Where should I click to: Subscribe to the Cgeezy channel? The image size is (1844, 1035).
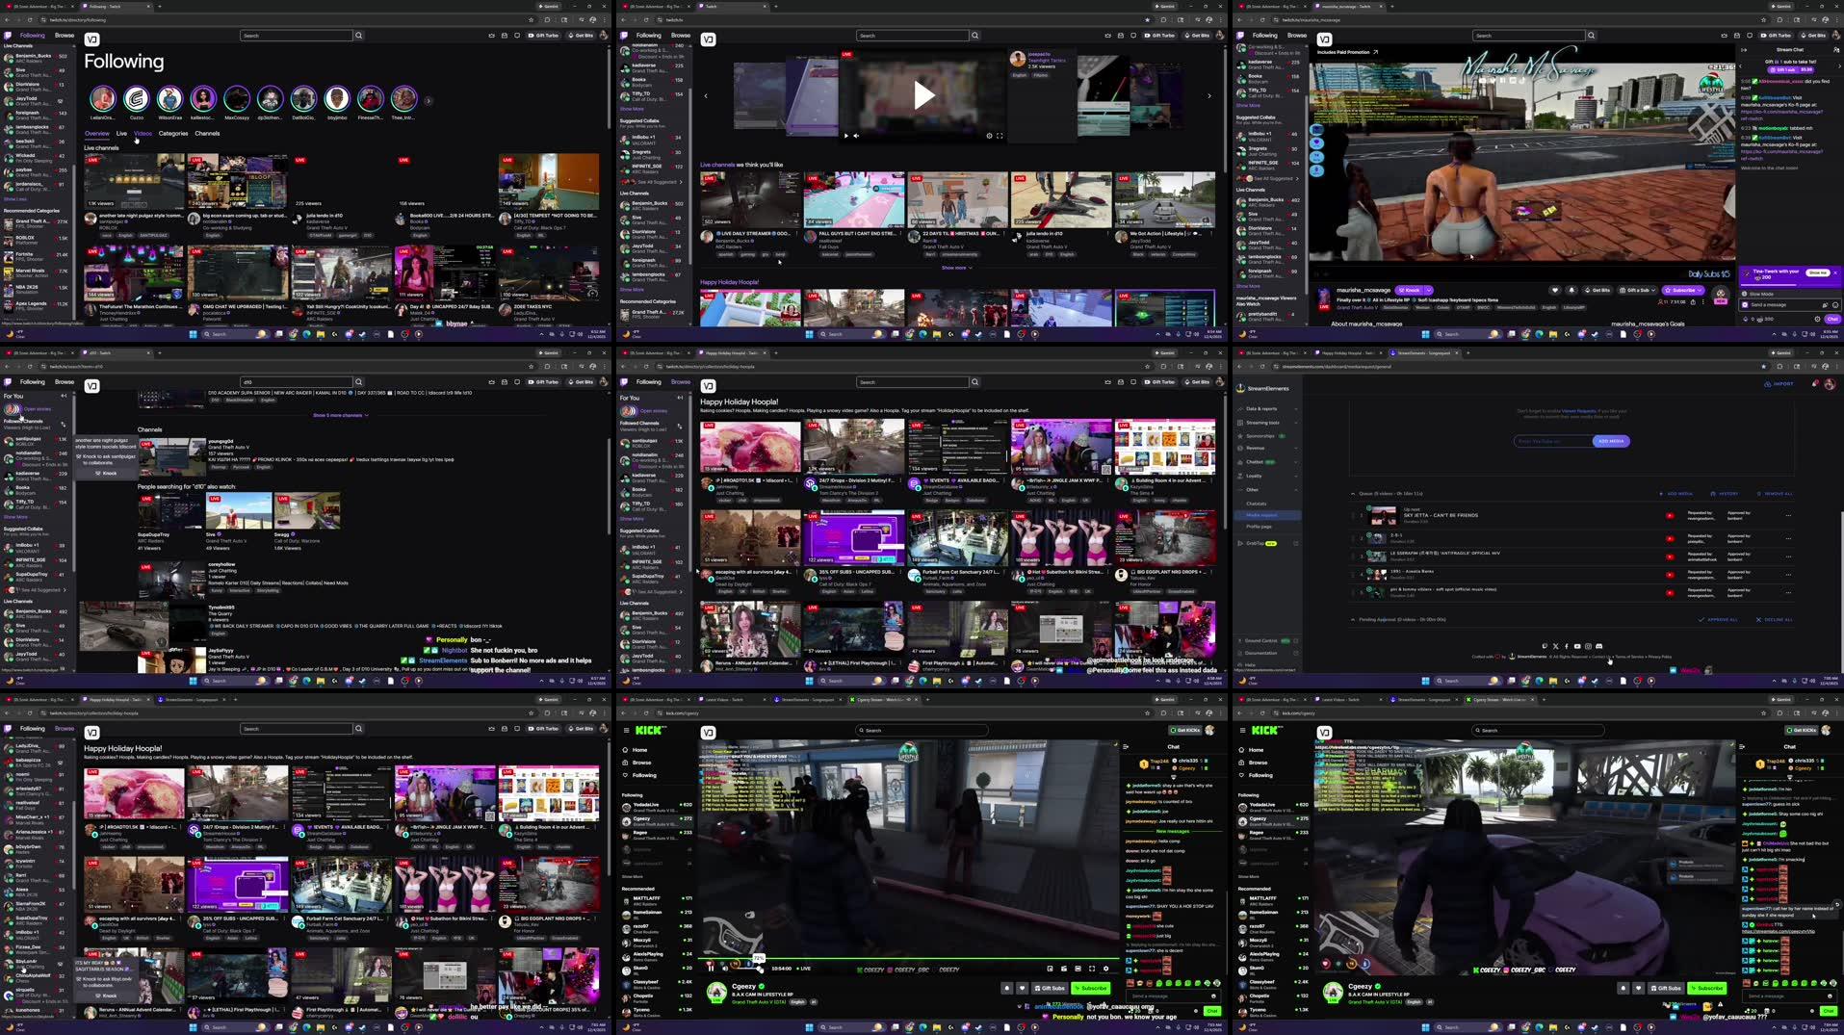click(x=1090, y=988)
